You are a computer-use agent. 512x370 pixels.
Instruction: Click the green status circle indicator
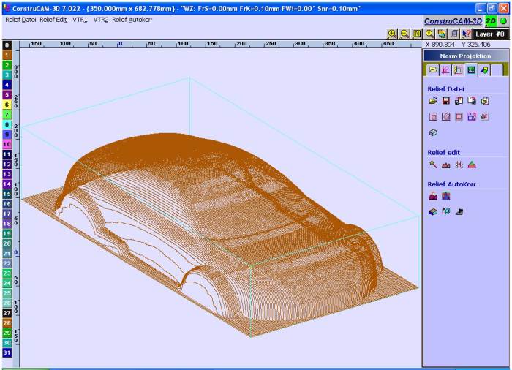503,22
